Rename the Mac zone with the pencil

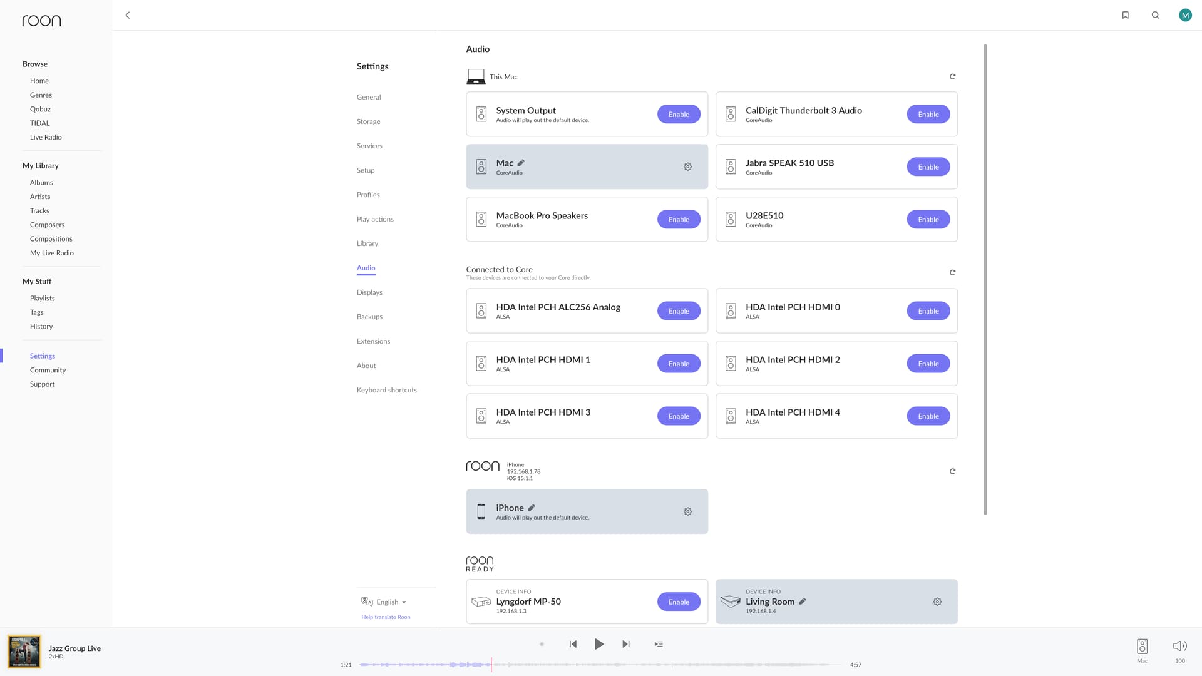click(x=521, y=163)
